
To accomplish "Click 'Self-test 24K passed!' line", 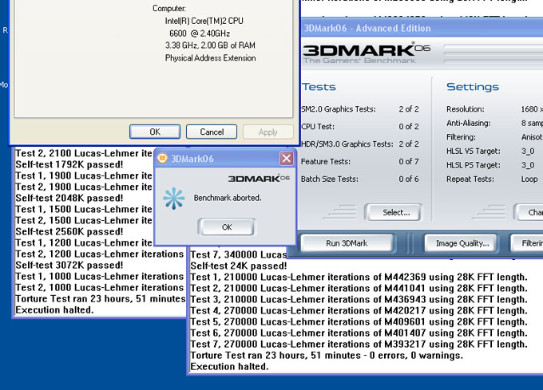I will click(x=239, y=266).
